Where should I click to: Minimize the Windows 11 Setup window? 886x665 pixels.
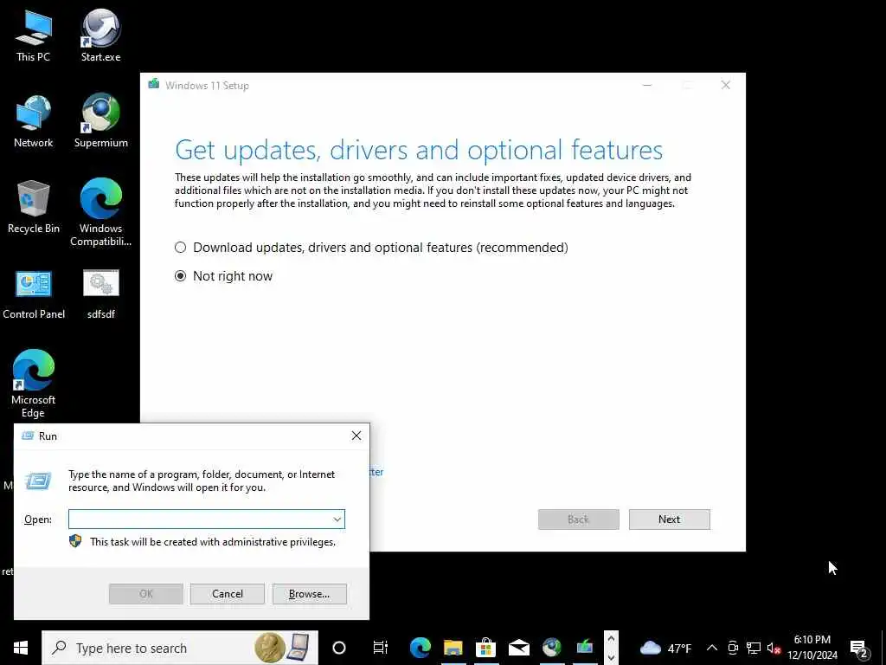tap(647, 85)
